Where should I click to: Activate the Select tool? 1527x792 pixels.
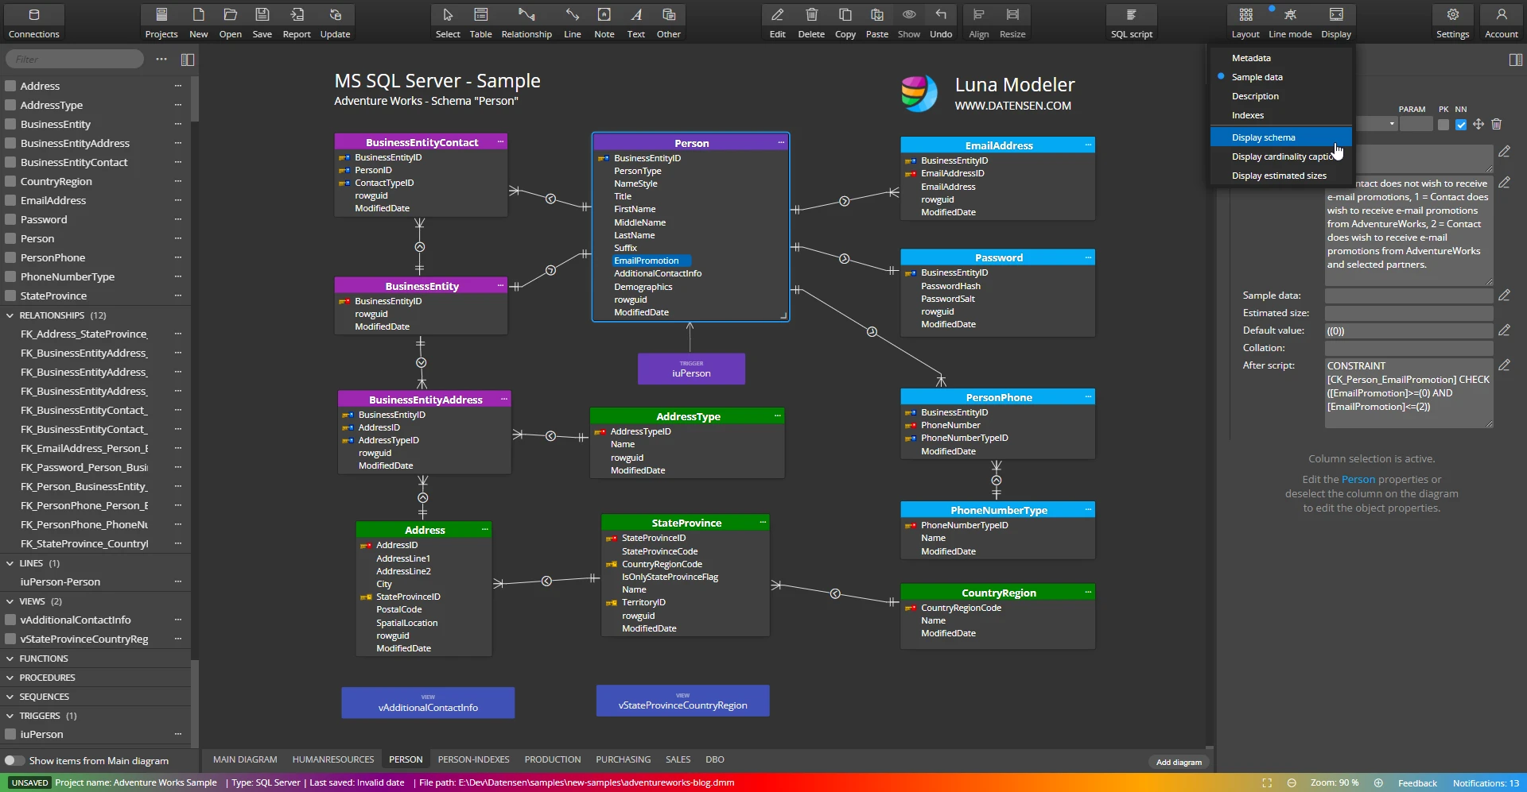click(x=448, y=22)
